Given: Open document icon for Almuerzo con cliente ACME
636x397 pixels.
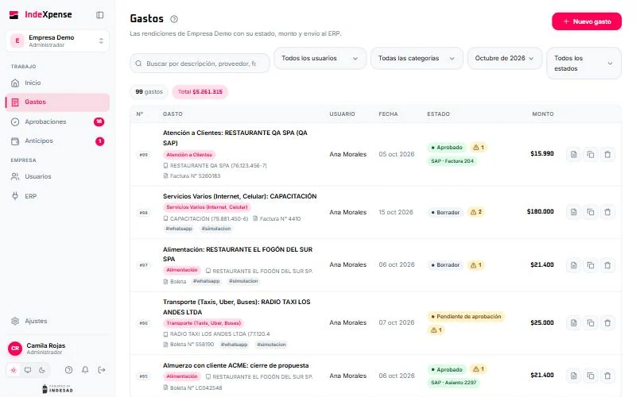Looking at the screenshot, I should tap(573, 376).
